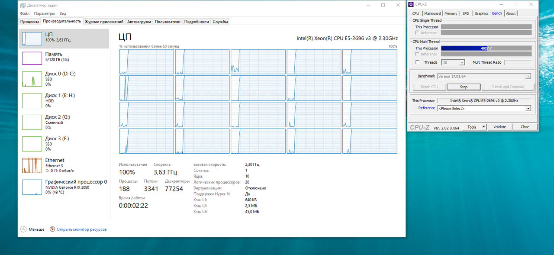
Task: Open the Graphics tab in CPU-Z
Action: [x=481, y=13]
